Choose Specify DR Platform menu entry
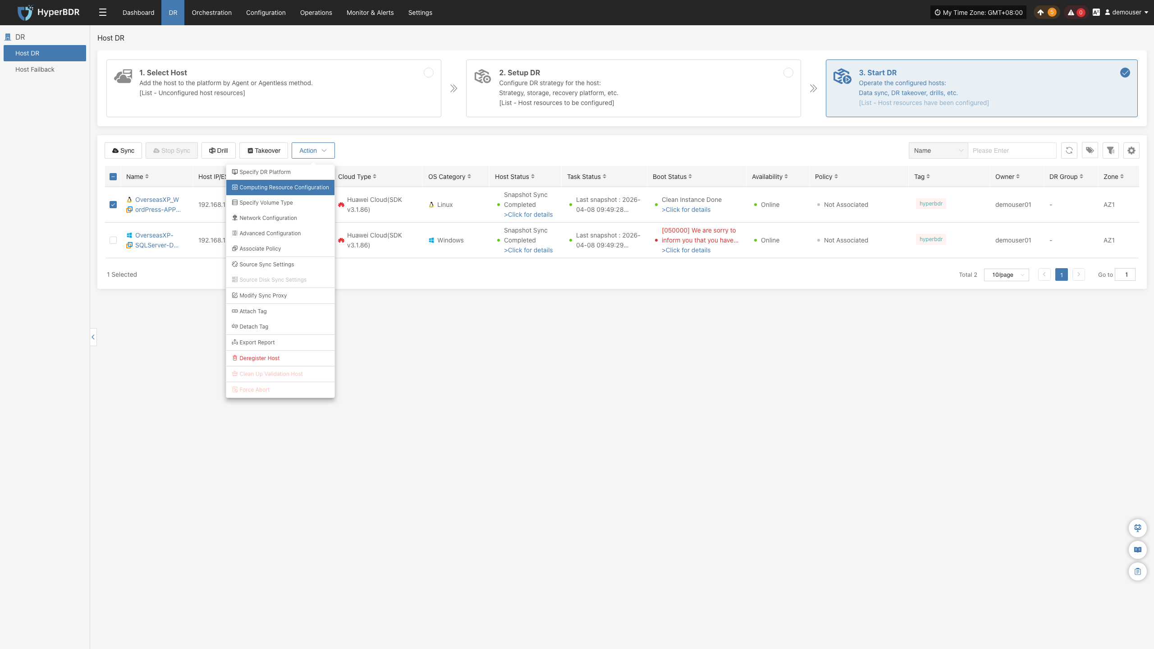 click(280, 172)
